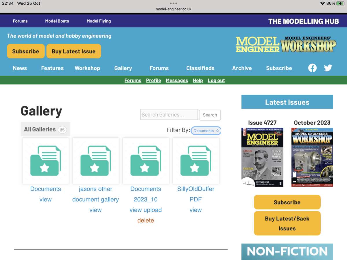This screenshot has width=347, height=260.
Task: Open the SillyOldDuffer PDF title link
Action: click(x=196, y=194)
